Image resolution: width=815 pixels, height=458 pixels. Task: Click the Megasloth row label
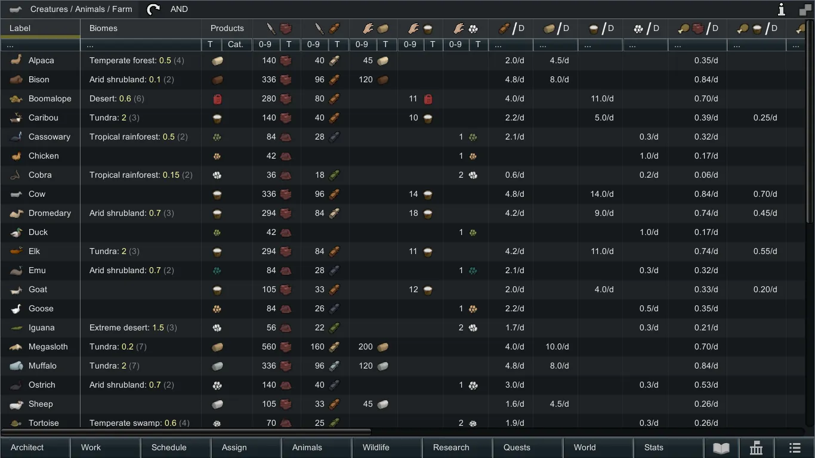48,346
